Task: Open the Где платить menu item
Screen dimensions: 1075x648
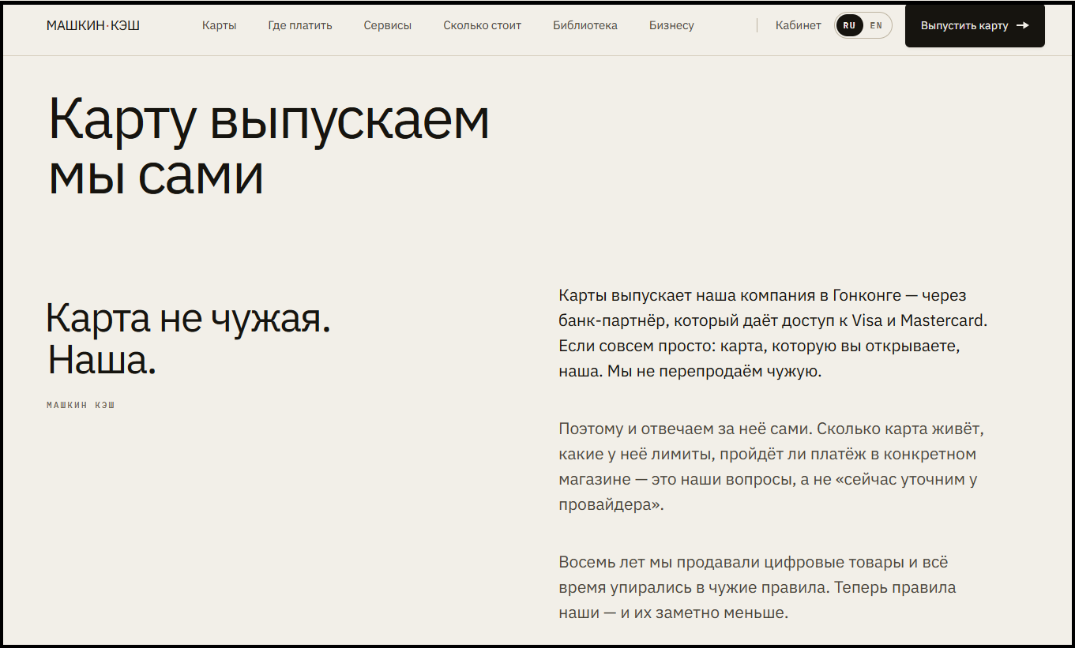Action: pos(300,25)
